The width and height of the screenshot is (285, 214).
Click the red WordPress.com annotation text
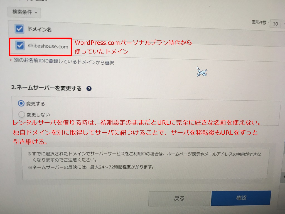click(x=133, y=47)
